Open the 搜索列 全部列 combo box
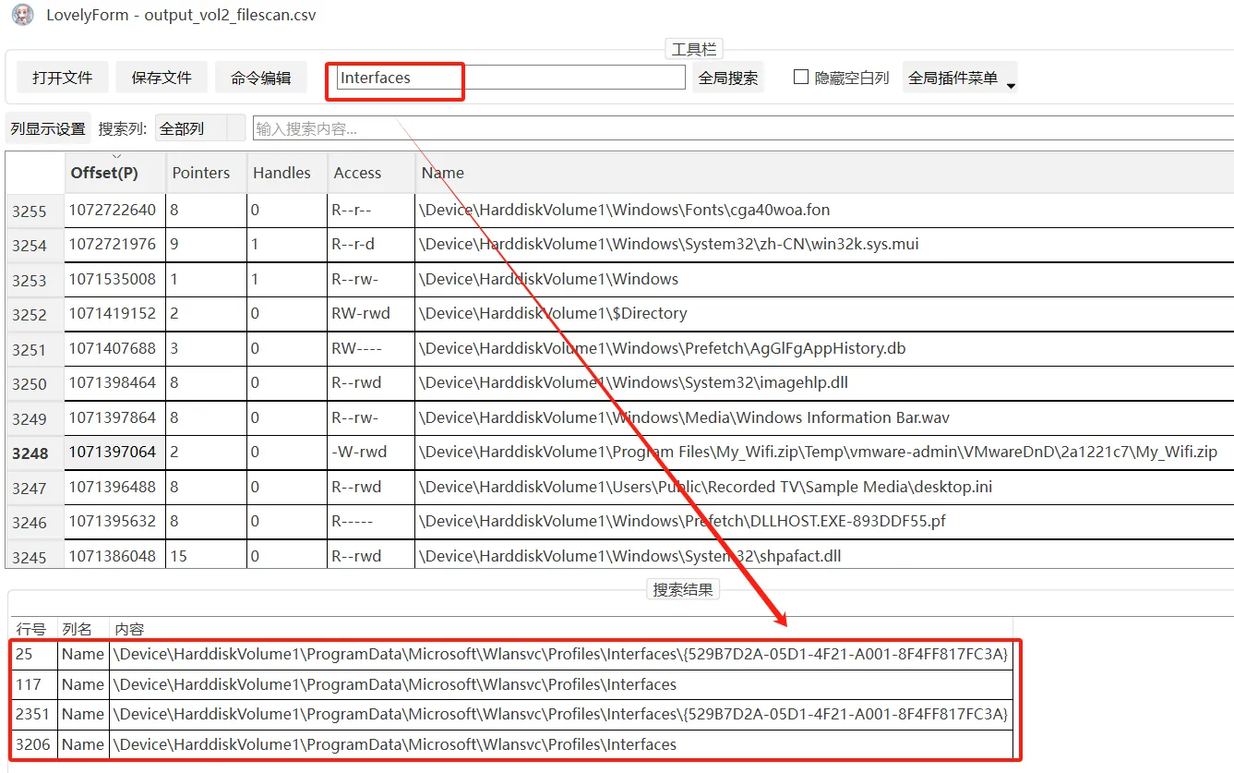Viewport: 1234px width, 773px height. tap(200, 128)
